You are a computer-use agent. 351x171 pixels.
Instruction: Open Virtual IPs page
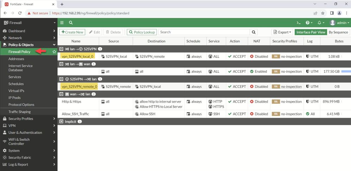coord(16,91)
